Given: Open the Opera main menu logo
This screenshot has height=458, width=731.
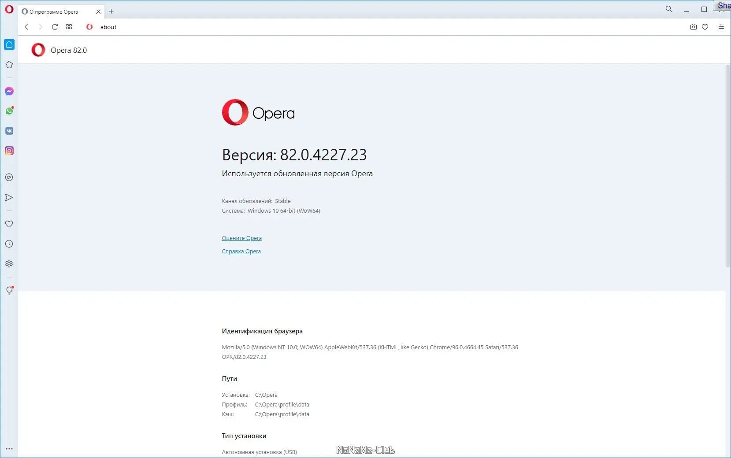Looking at the screenshot, I should 9,9.
